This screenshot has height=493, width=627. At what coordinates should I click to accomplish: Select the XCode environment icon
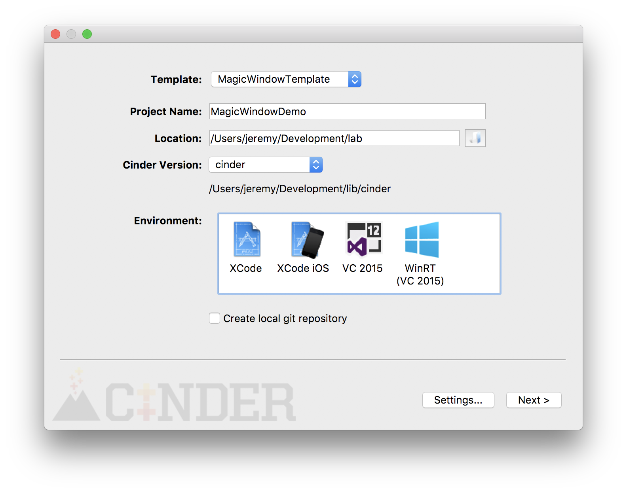(x=247, y=239)
